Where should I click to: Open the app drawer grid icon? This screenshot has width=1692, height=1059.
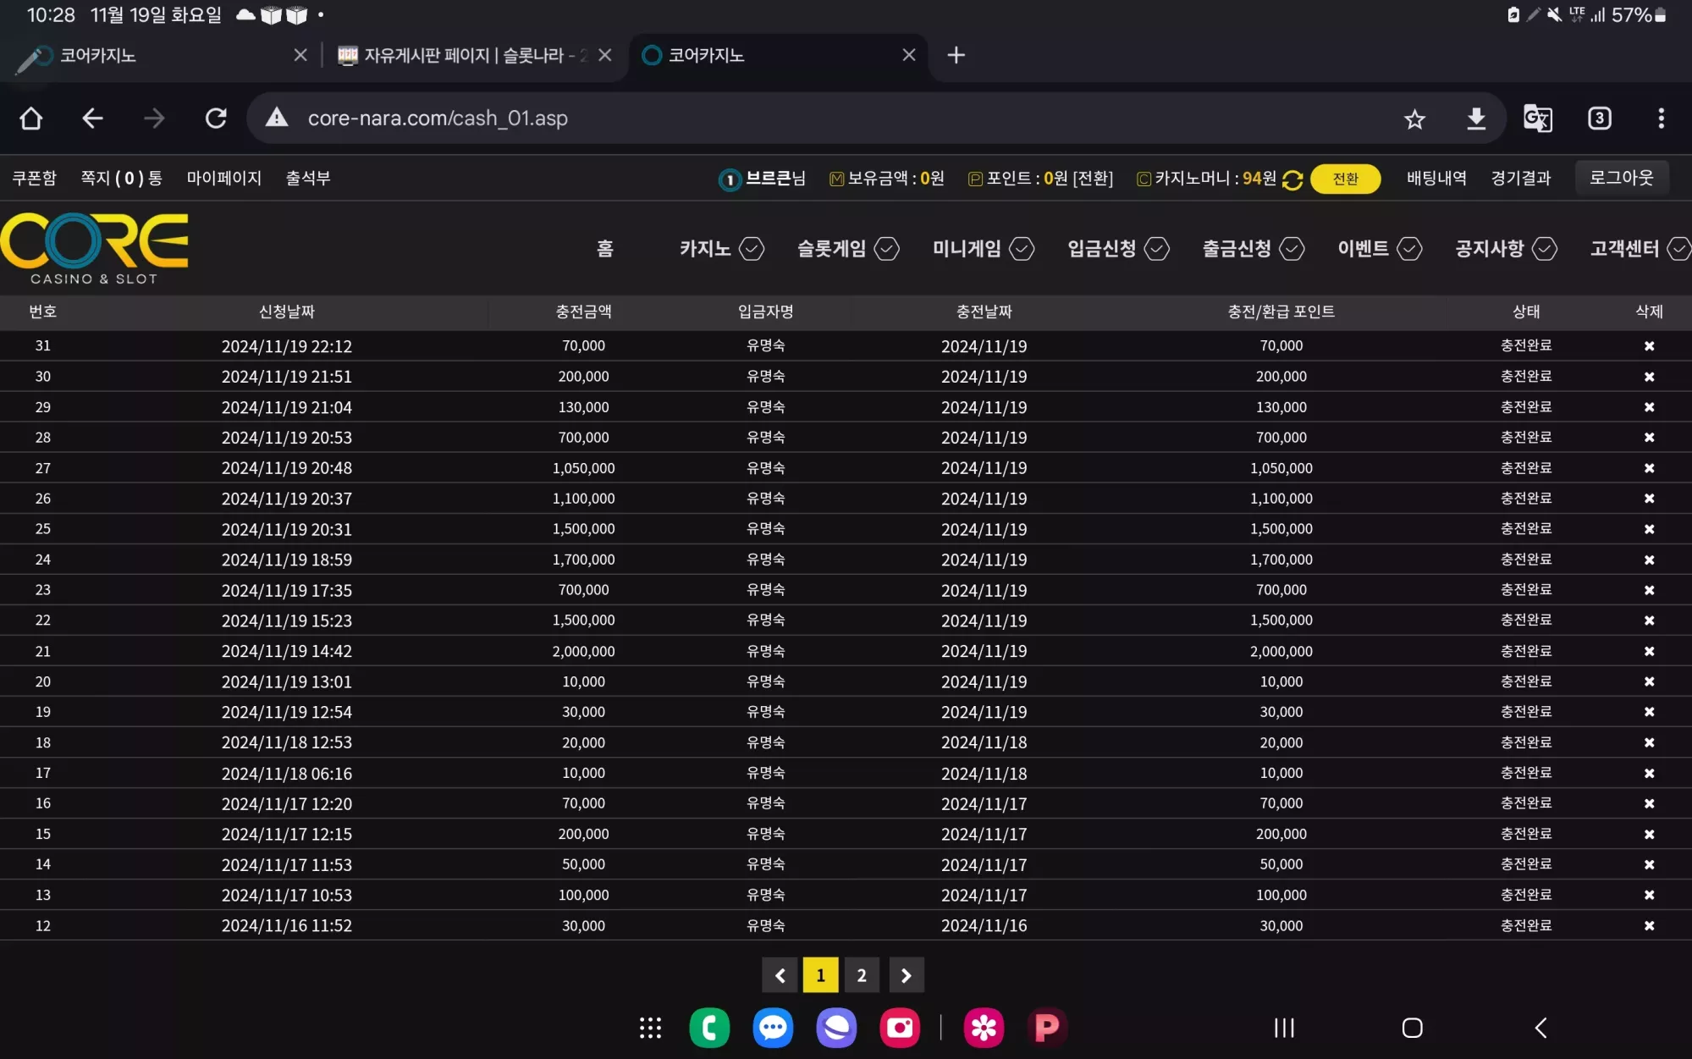tap(650, 1028)
